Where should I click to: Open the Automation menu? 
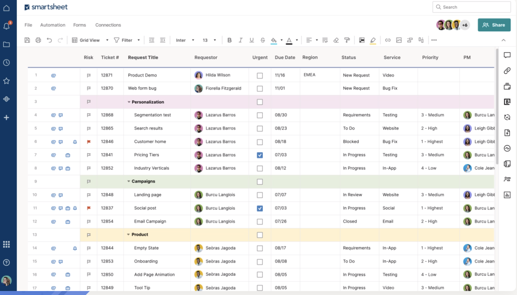53,25
